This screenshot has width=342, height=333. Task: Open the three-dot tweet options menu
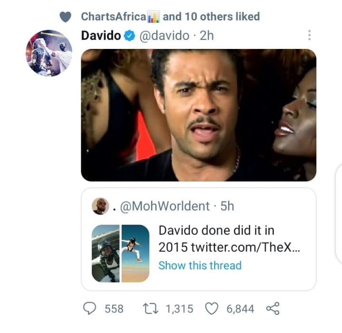coord(309,36)
